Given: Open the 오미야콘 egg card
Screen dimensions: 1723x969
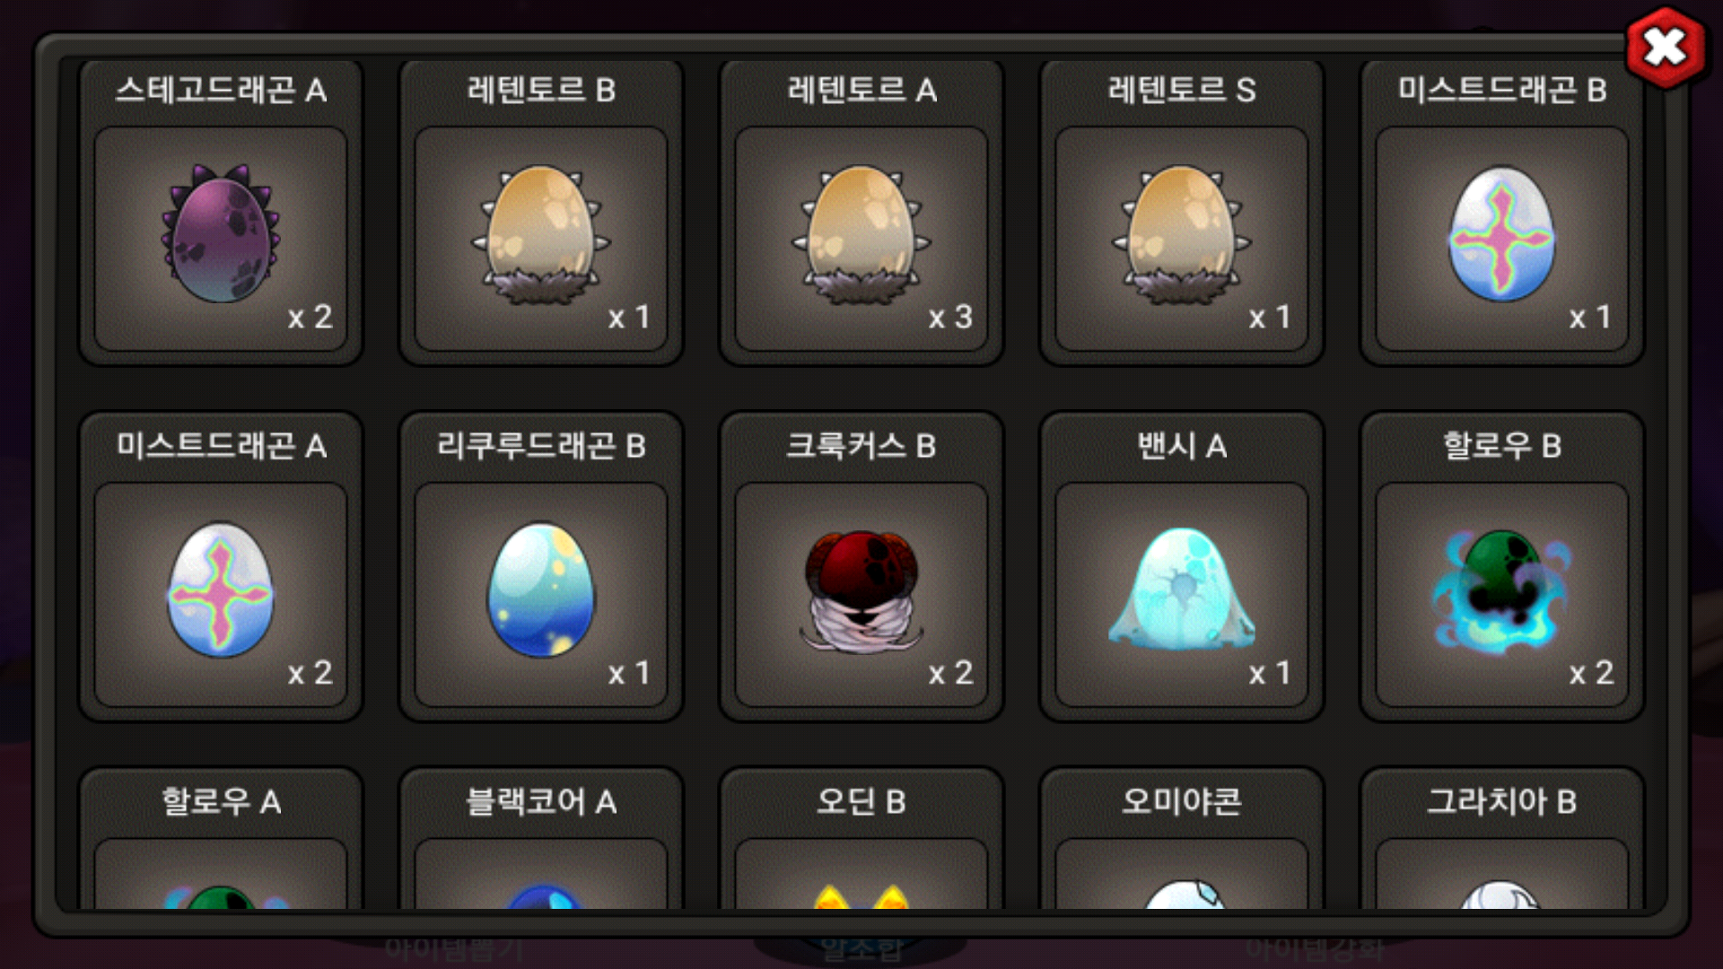Looking at the screenshot, I should 1182,839.
